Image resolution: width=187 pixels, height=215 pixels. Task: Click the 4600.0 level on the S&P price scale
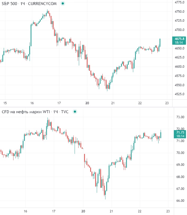(179, 67)
